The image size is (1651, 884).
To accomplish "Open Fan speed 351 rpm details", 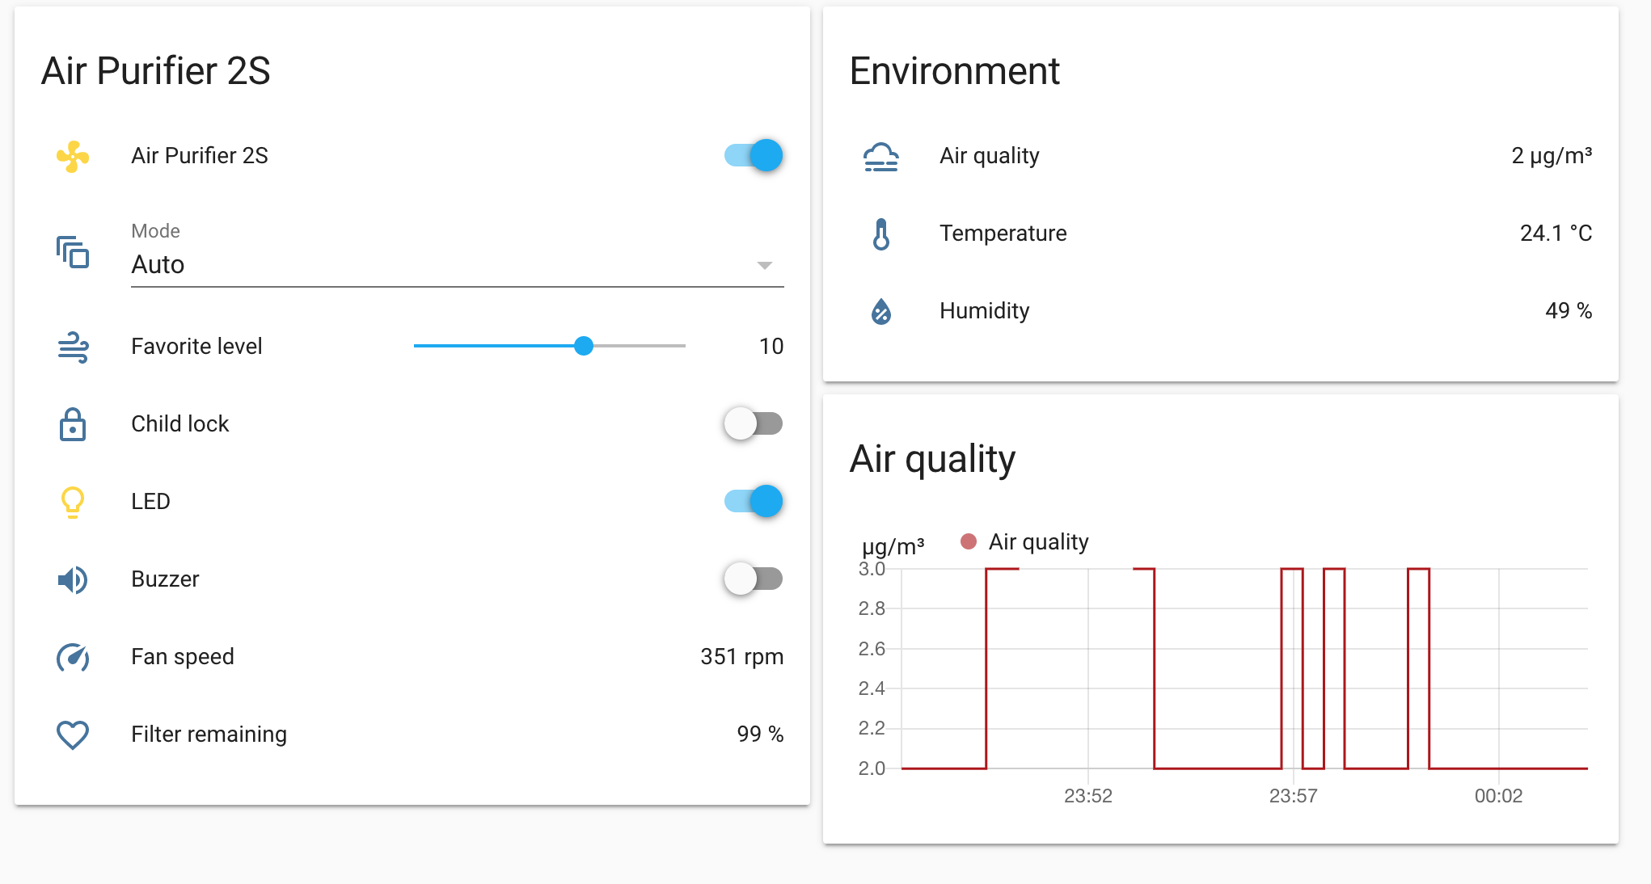I will point(741,656).
